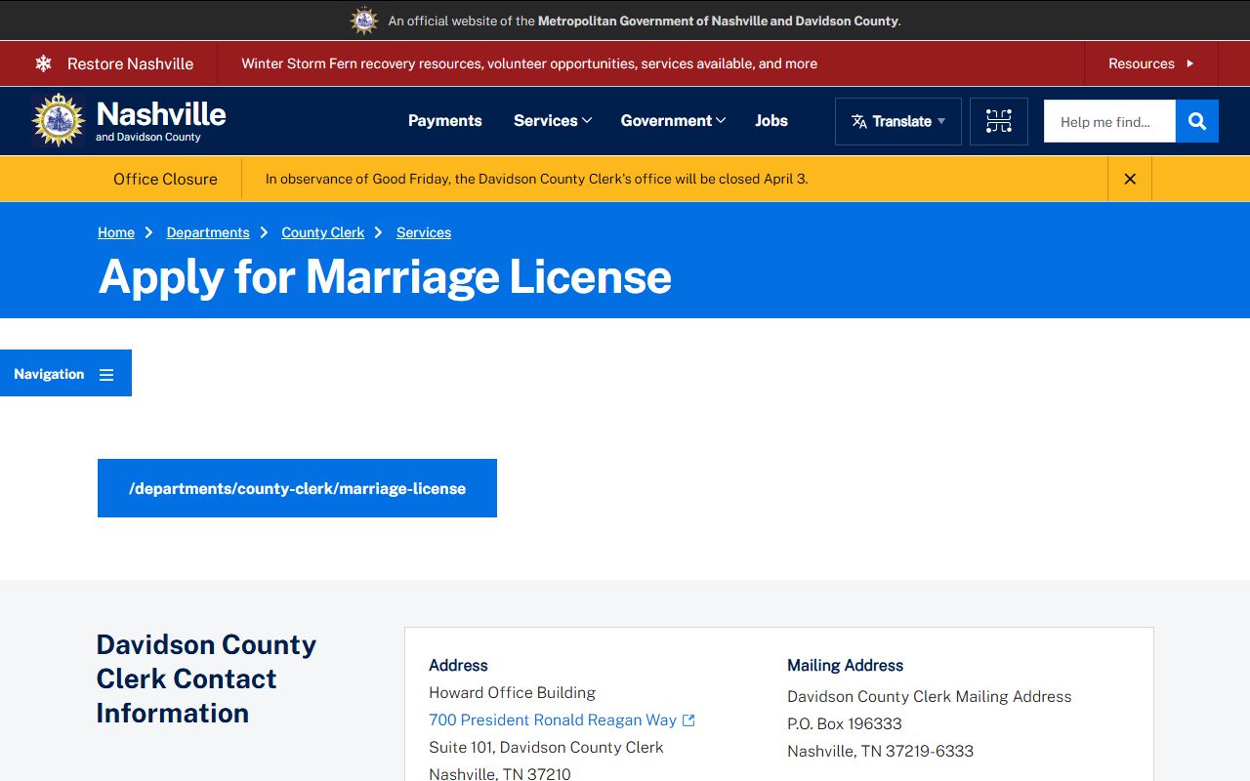Click the Apply for Marriage License heading
Screen dimensions: 1250x781
[x=385, y=276]
